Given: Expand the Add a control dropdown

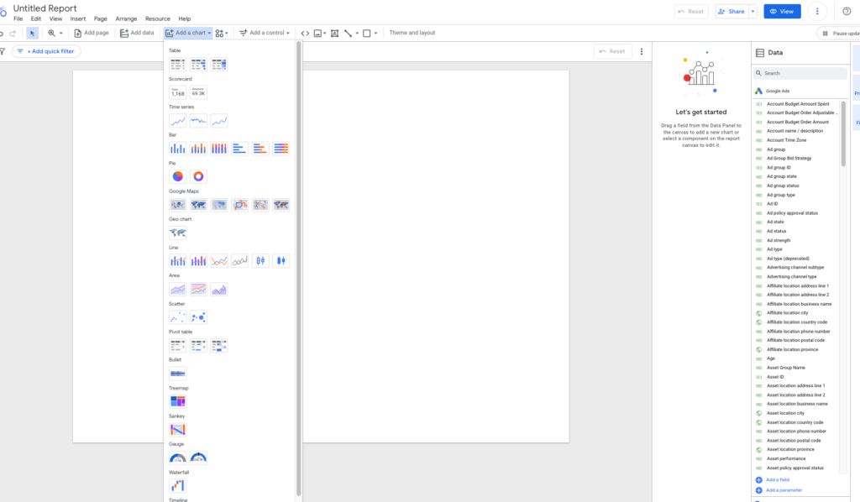Looking at the screenshot, I should point(265,33).
